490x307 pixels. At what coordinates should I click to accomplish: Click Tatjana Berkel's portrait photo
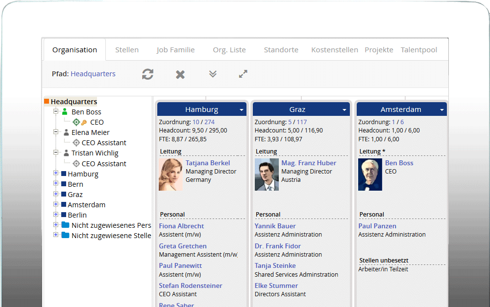point(171,175)
